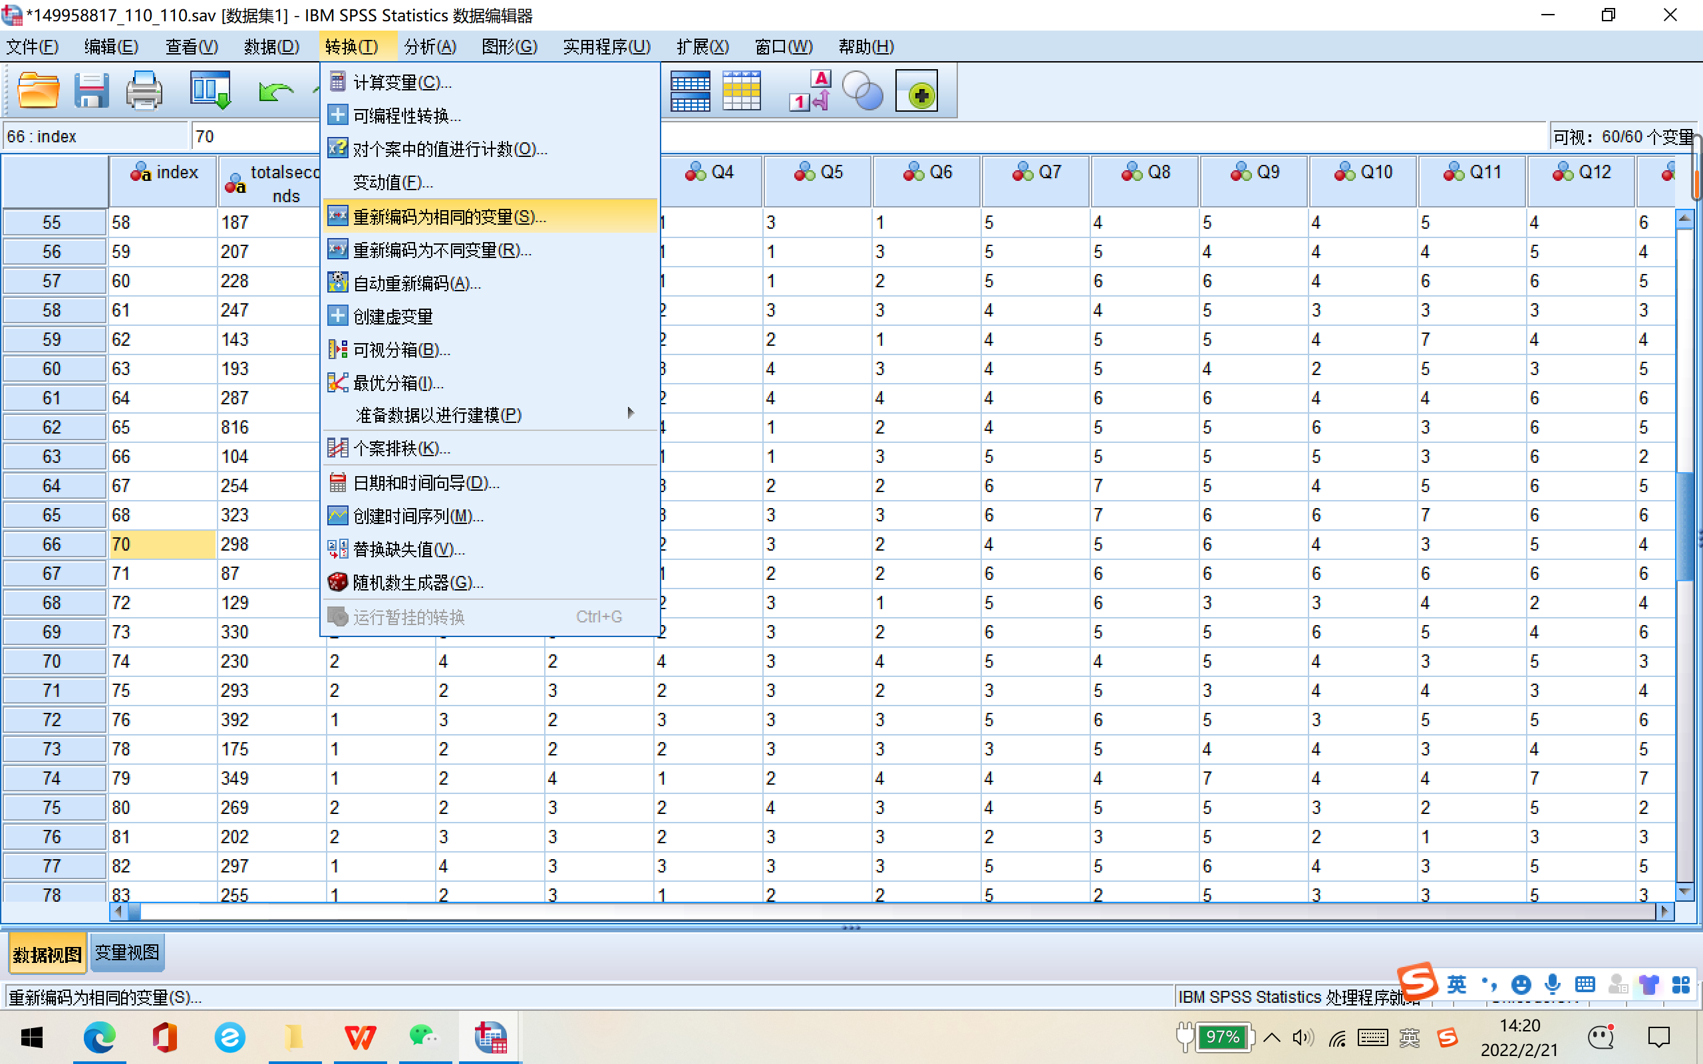Click the Save file floppy icon
Screen dimensions: 1703x1064
[92, 91]
